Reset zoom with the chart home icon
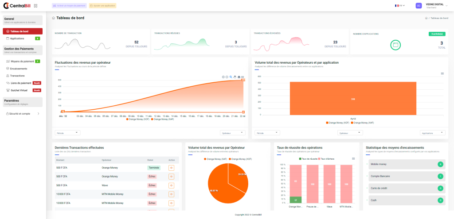 [239, 77]
